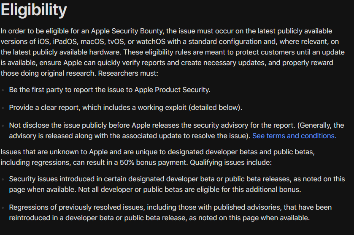
Task: Open the See terms and conditions link
Action: tap(294, 136)
